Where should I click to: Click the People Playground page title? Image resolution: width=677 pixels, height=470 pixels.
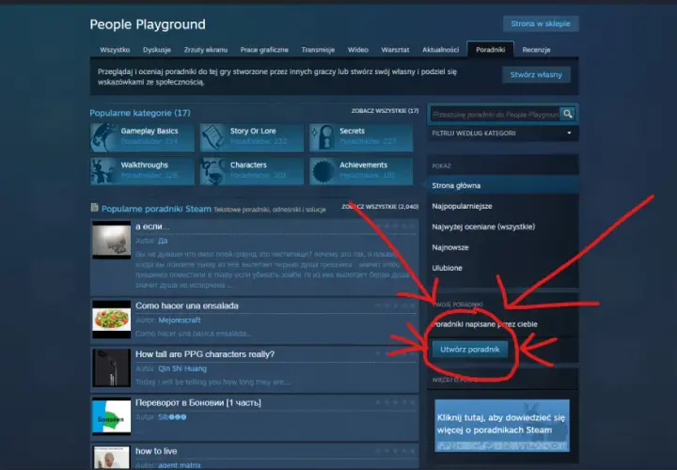[148, 24]
